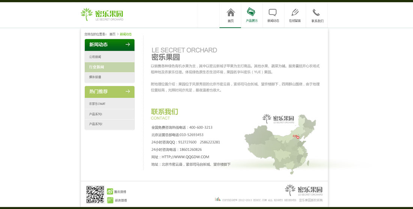Click the 腾讯微博 text link
The image size is (413, 209).
tap(120, 192)
